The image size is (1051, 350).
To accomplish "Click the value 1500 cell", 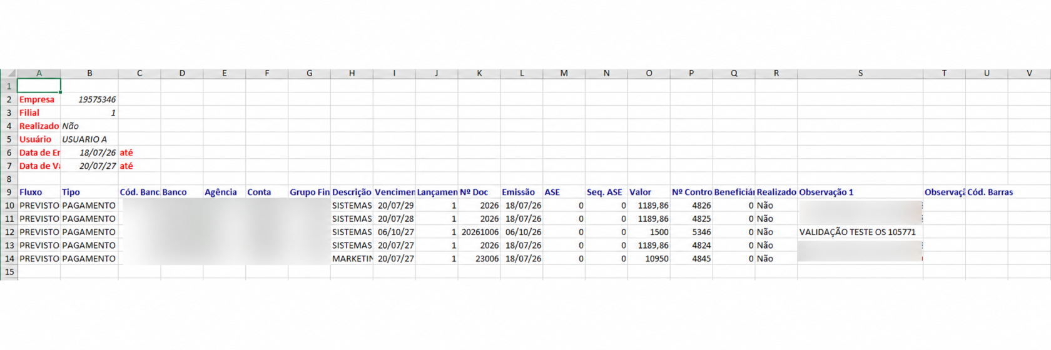I will coord(649,232).
